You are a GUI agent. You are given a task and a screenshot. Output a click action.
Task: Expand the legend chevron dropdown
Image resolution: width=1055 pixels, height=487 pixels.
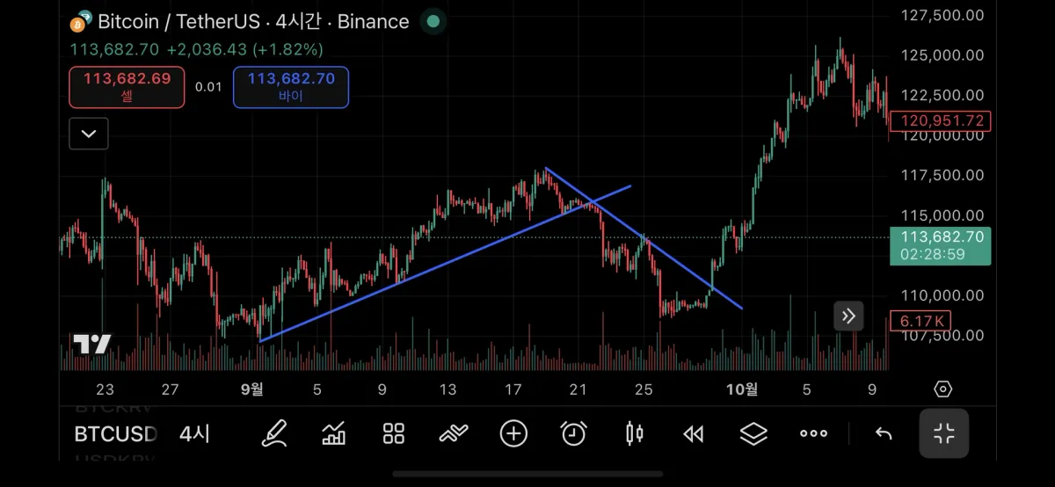tap(89, 134)
